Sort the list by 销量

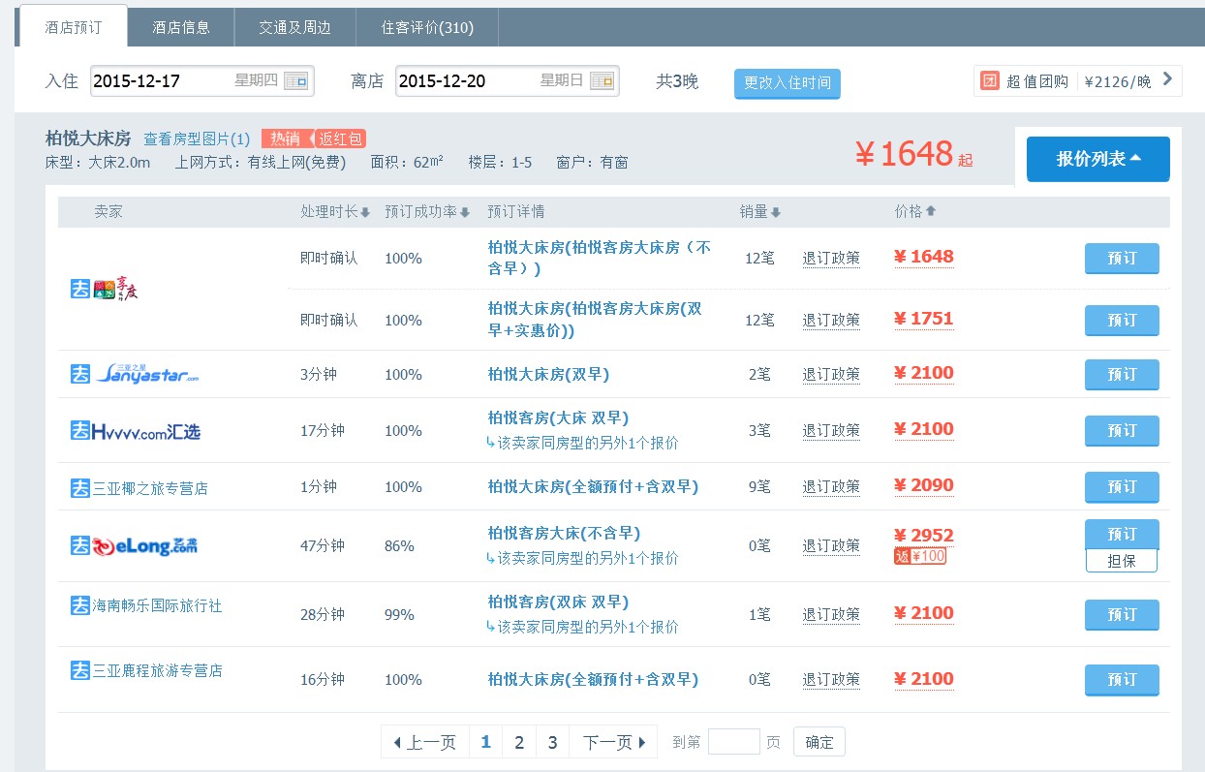[x=760, y=212]
